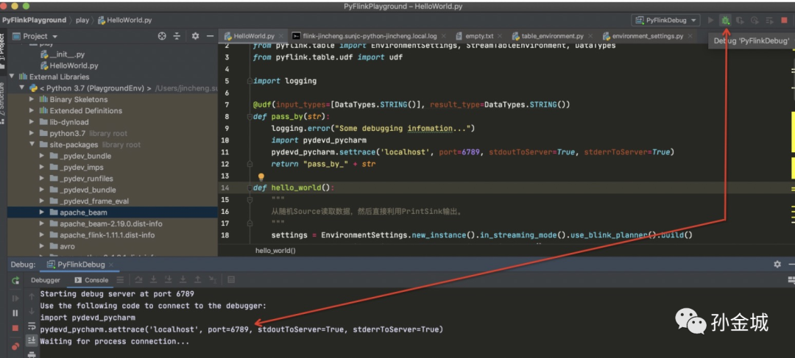Rerun PyFlinkDebug in Debug panel

pyautogui.click(x=15, y=280)
